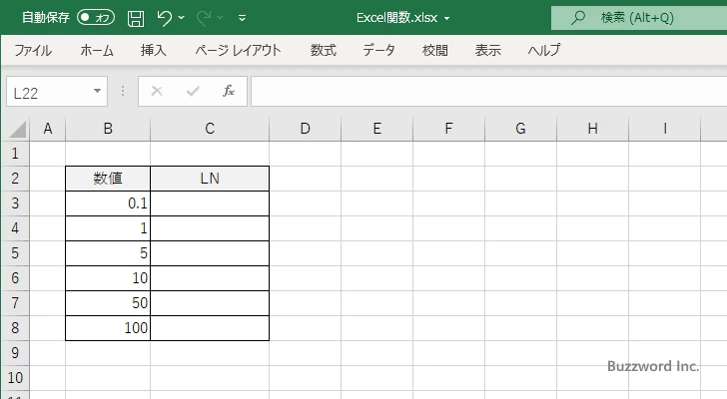The height and width of the screenshot is (399, 727).
Task: Click into the formula bar input
Action: (488, 91)
